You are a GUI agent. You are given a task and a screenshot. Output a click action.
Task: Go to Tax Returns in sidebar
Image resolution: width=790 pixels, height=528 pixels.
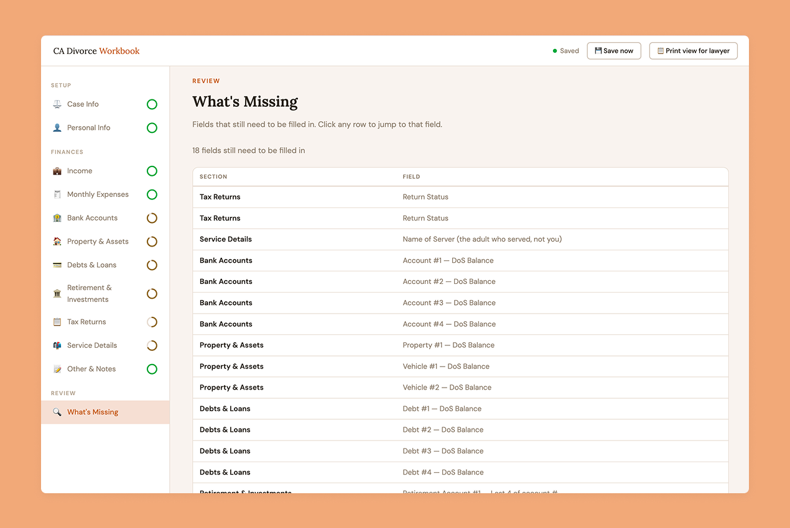click(x=105, y=322)
